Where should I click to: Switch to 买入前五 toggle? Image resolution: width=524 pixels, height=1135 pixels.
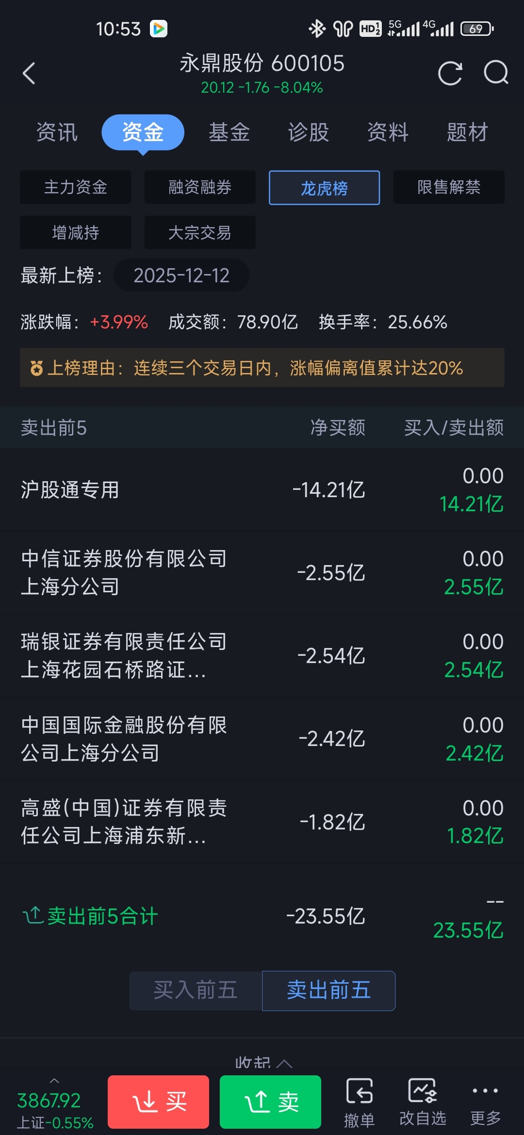196,990
